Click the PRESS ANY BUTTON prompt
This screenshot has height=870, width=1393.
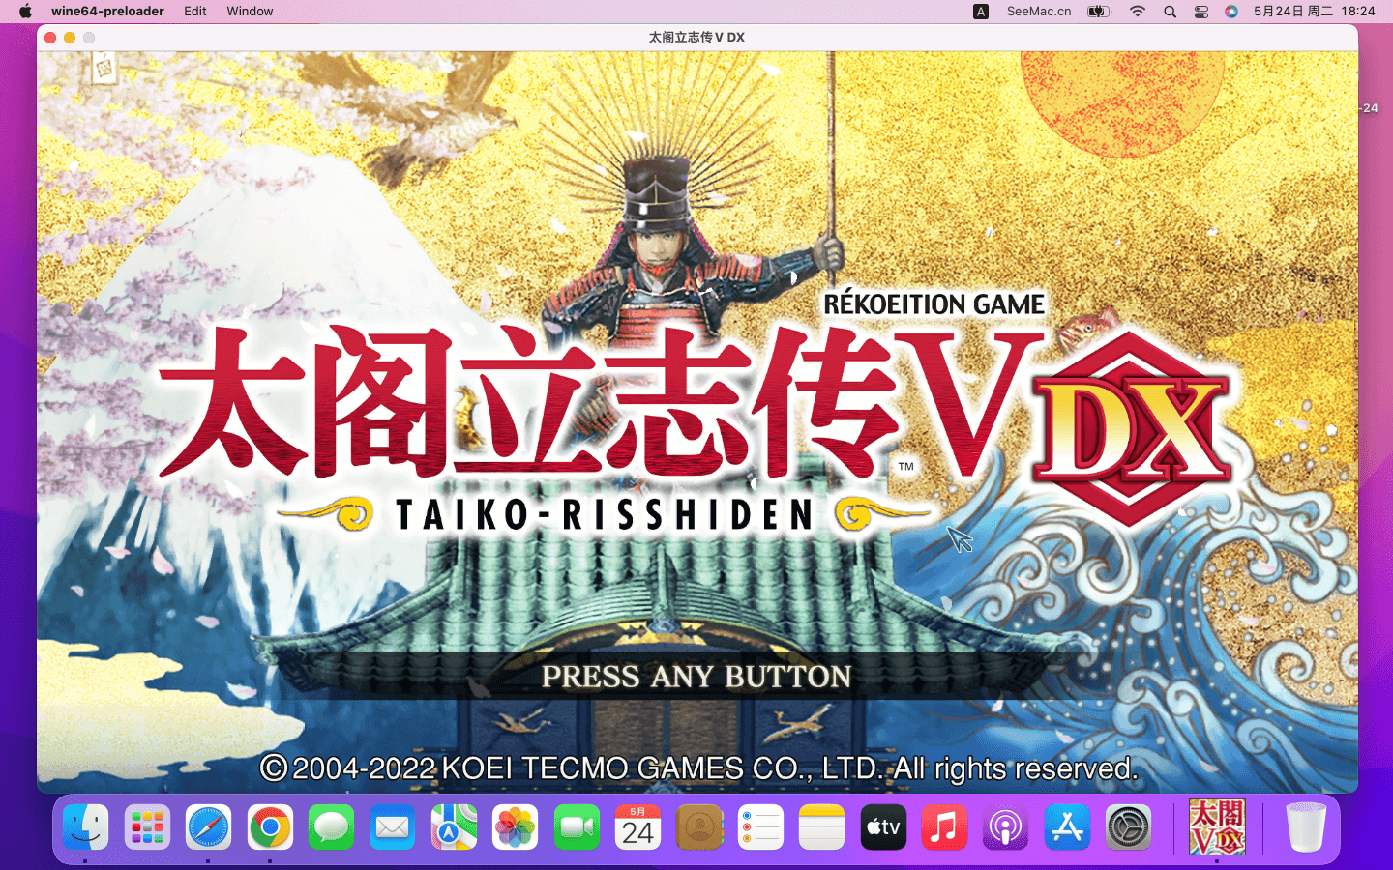coord(696,677)
